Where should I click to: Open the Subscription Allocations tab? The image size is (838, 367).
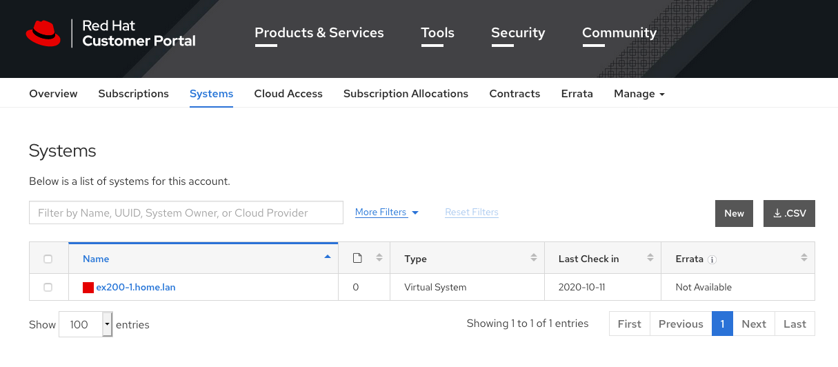406,94
